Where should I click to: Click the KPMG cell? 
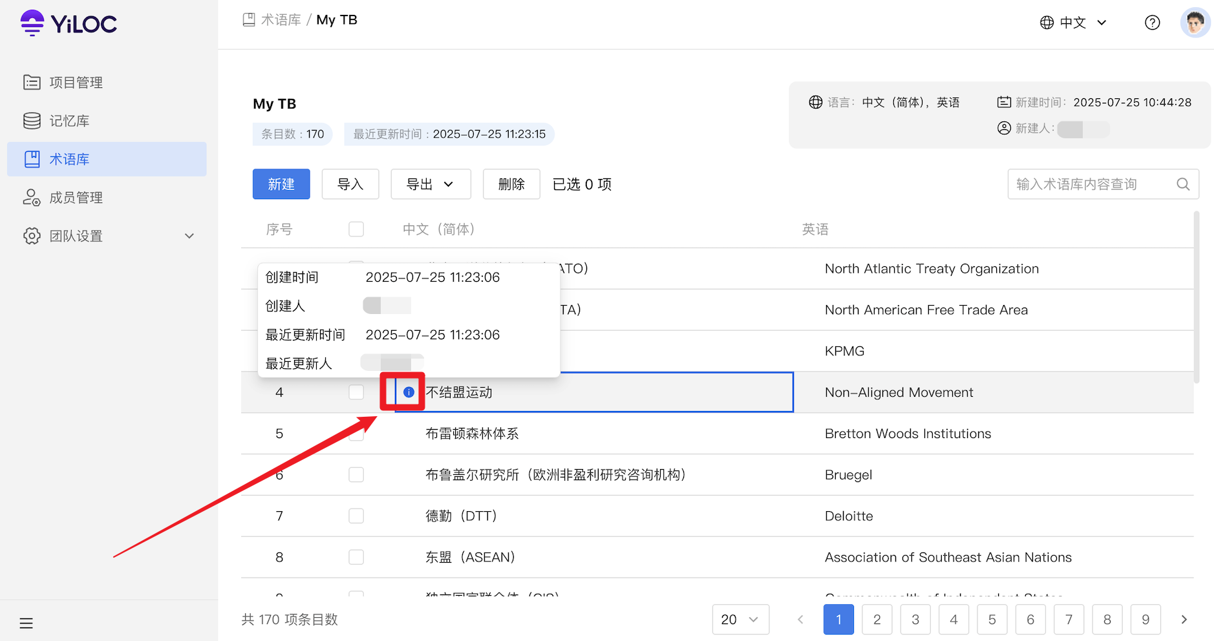(x=844, y=351)
